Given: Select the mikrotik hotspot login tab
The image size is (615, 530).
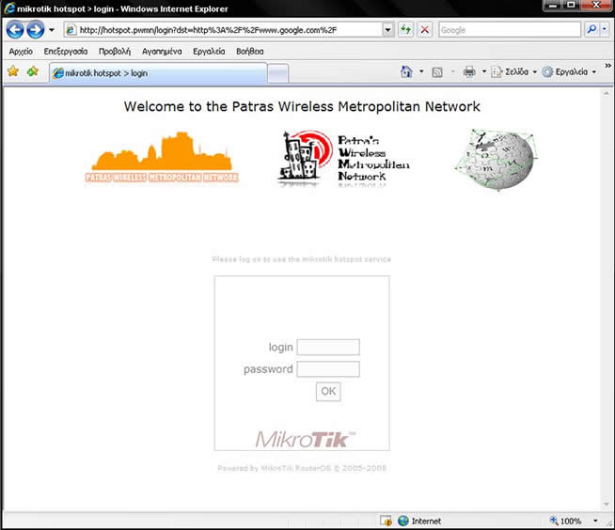Looking at the screenshot, I should pos(155,72).
